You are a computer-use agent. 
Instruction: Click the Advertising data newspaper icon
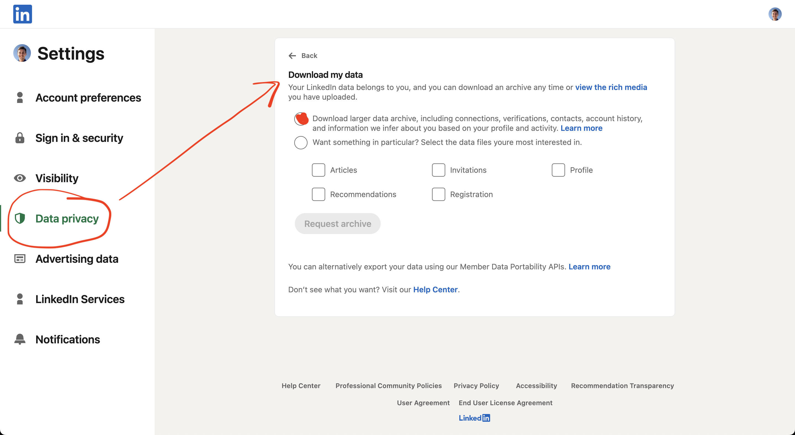(20, 259)
